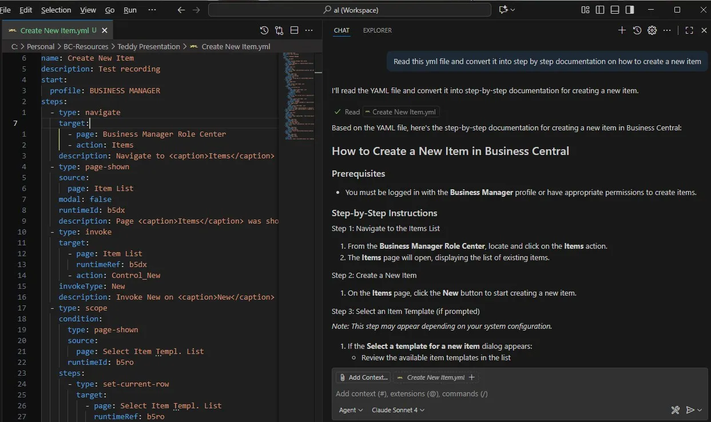Go back with the navigation left arrow
711x422 pixels.
(181, 10)
